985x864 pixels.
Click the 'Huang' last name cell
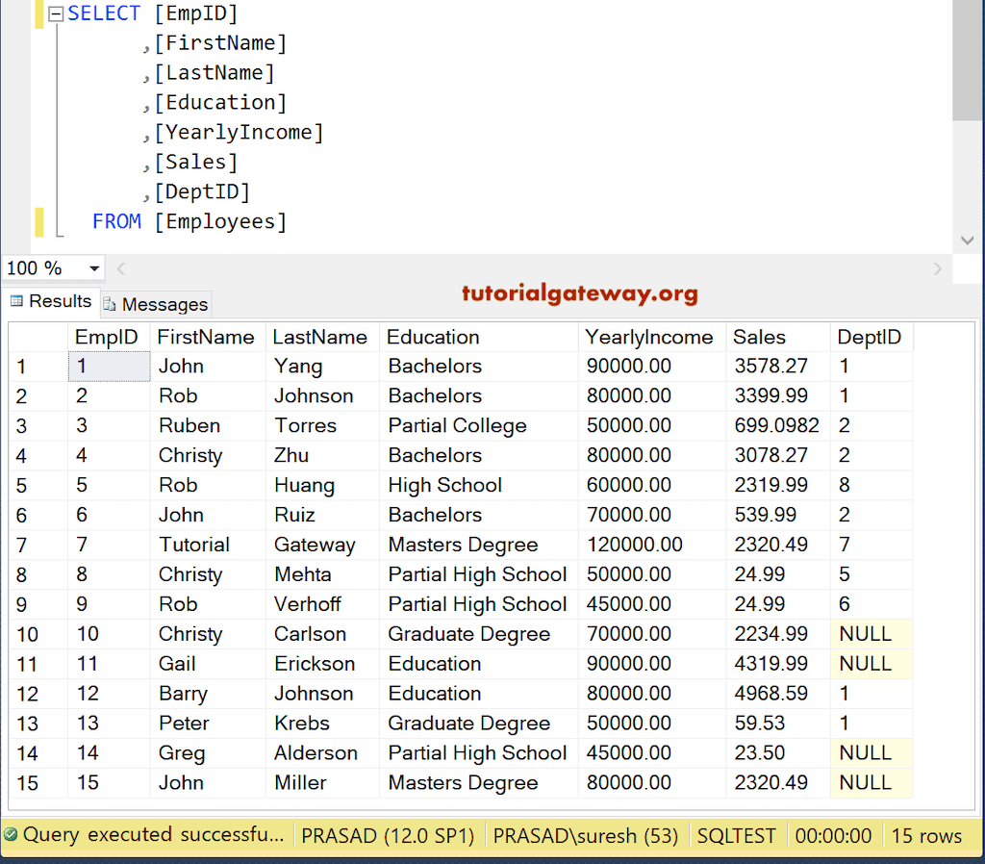[x=323, y=485]
